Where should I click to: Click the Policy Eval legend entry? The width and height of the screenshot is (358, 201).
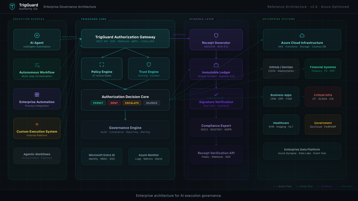click(304, 186)
